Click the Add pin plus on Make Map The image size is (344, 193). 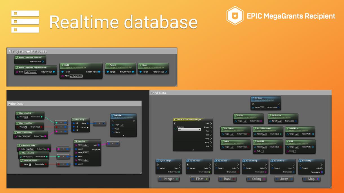pyautogui.click(x=99, y=150)
